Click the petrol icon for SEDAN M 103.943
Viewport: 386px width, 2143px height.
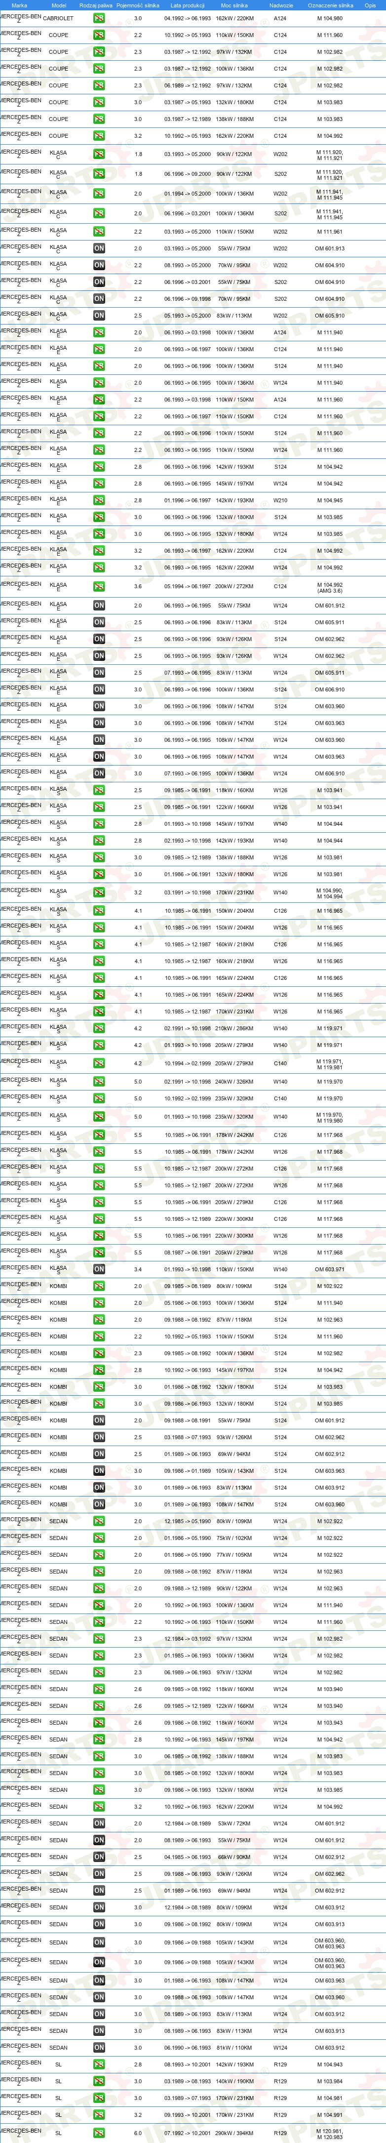(99, 1723)
